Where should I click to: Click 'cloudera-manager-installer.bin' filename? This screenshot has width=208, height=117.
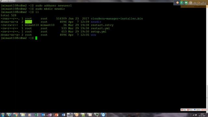coord(117,19)
